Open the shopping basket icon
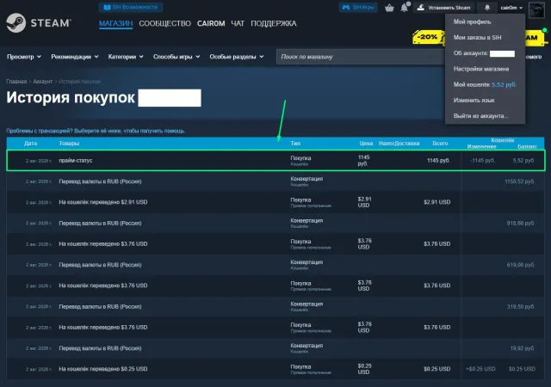Viewport: 551px width, 387px height. click(389, 8)
